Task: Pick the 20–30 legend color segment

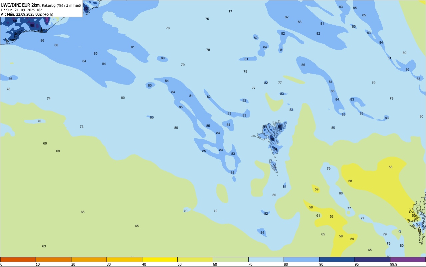Action: [89, 259]
